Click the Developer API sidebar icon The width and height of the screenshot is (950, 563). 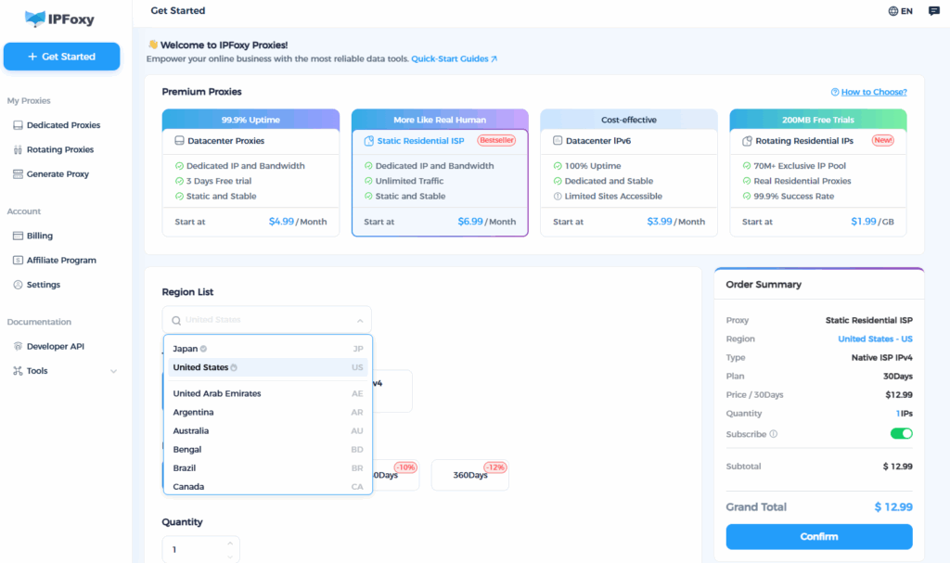18,347
